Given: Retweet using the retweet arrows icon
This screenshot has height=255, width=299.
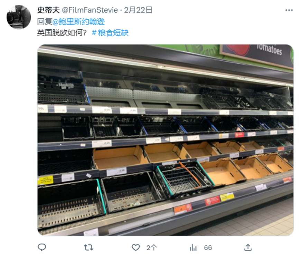Looking at the screenshot, I should (x=88, y=247).
